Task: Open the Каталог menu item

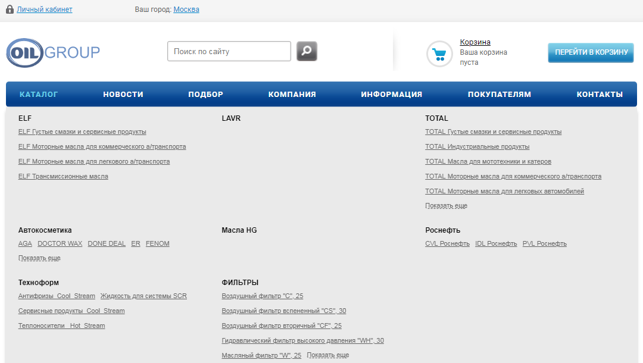Action: (x=39, y=94)
